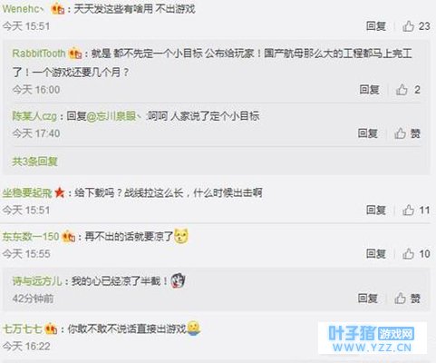Like RabbitTooth's reply with thumbs-up icon
Image resolution: width=436 pixels, height=363 pixels.
402,90
